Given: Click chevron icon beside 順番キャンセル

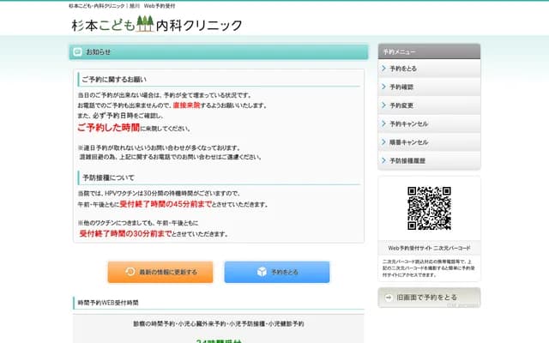Looking at the screenshot, I should (x=383, y=142).
